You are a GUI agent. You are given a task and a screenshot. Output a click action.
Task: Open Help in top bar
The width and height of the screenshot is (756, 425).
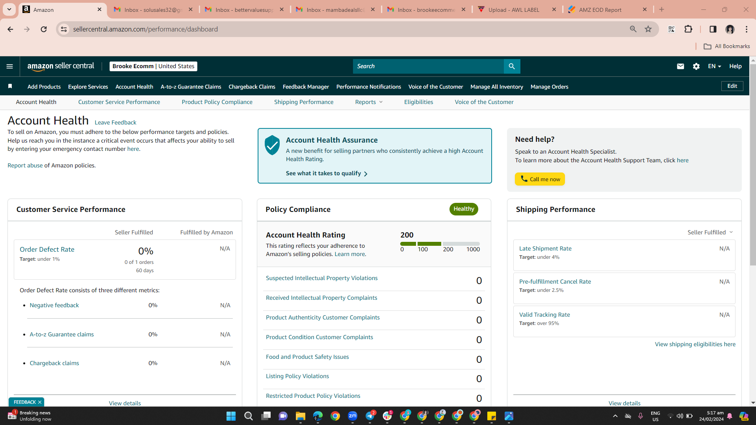[x=735, y=66]
